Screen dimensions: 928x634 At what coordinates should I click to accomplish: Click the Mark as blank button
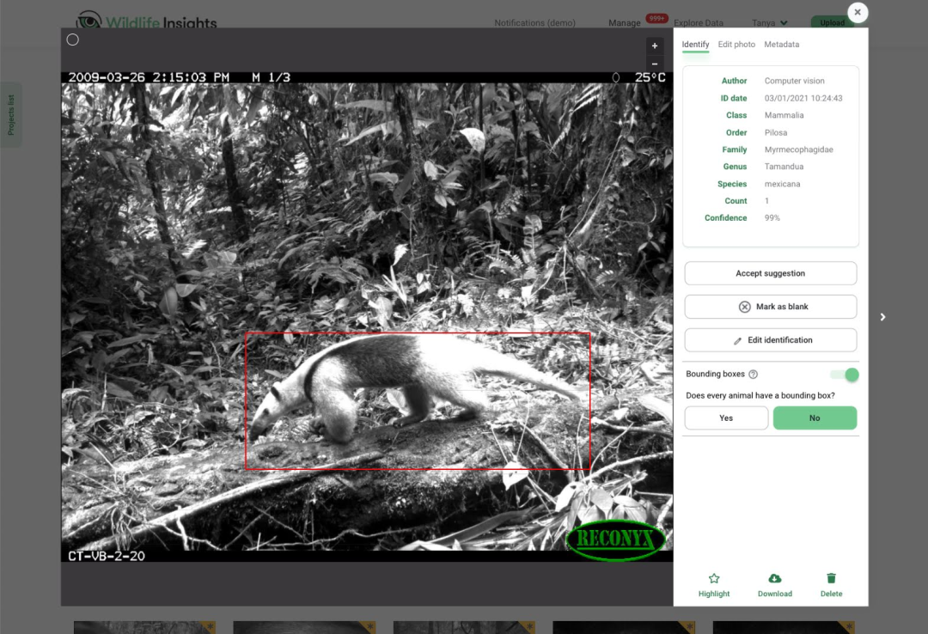click(x=771, y=307)
